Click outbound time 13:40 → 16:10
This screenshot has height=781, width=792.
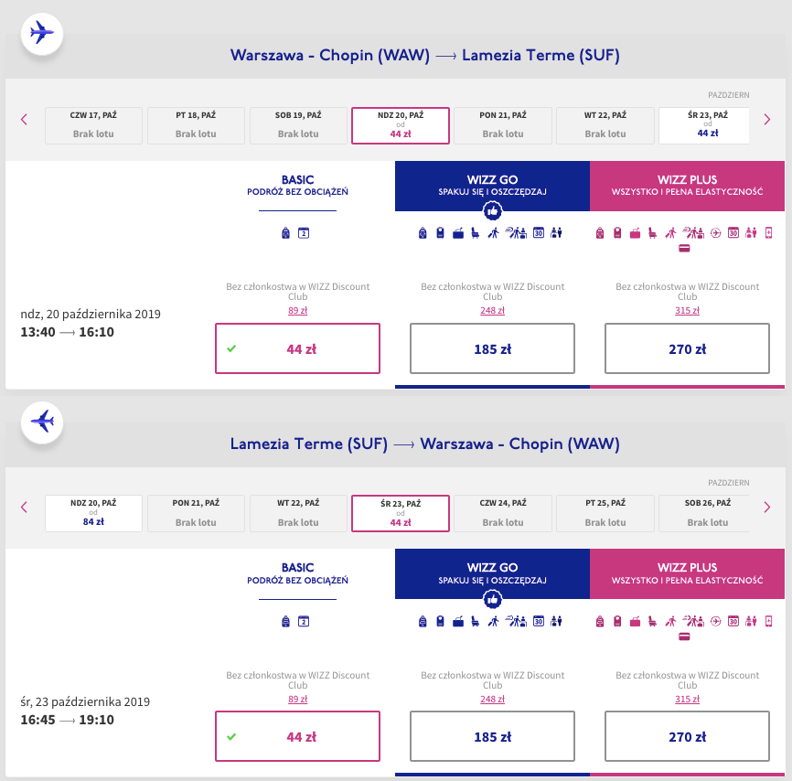click(67, 332)
